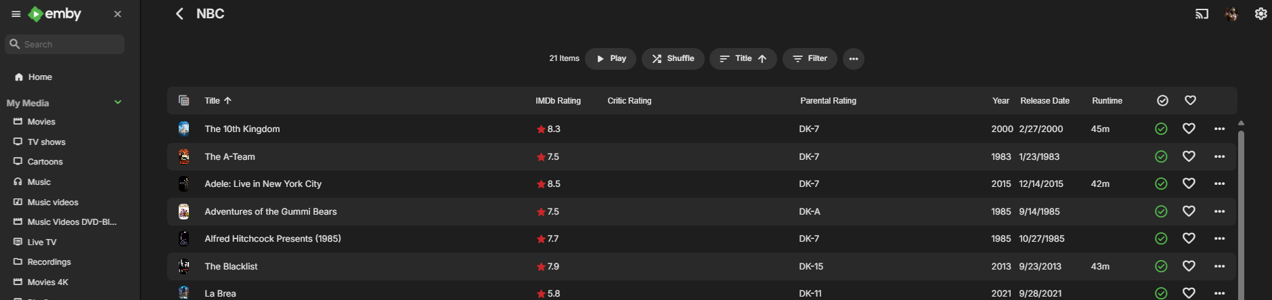Favorite The Blacklist
The width and height of the screenshot is (1272, 300).
[1189, 266]
